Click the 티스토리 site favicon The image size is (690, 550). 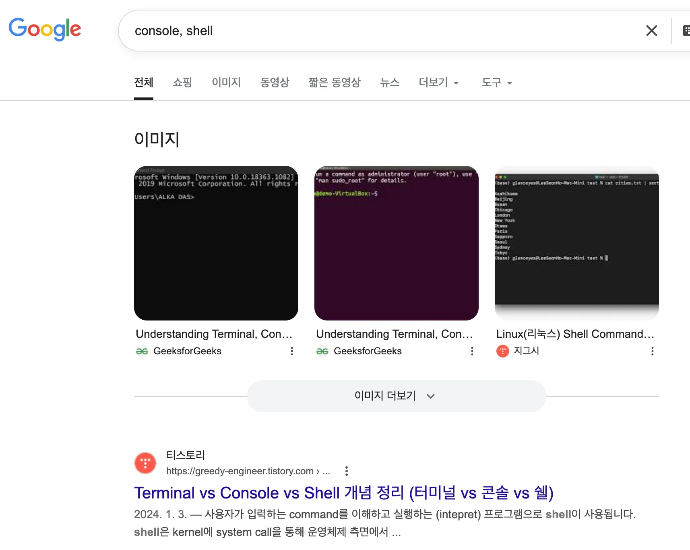[x=145, y=463]
